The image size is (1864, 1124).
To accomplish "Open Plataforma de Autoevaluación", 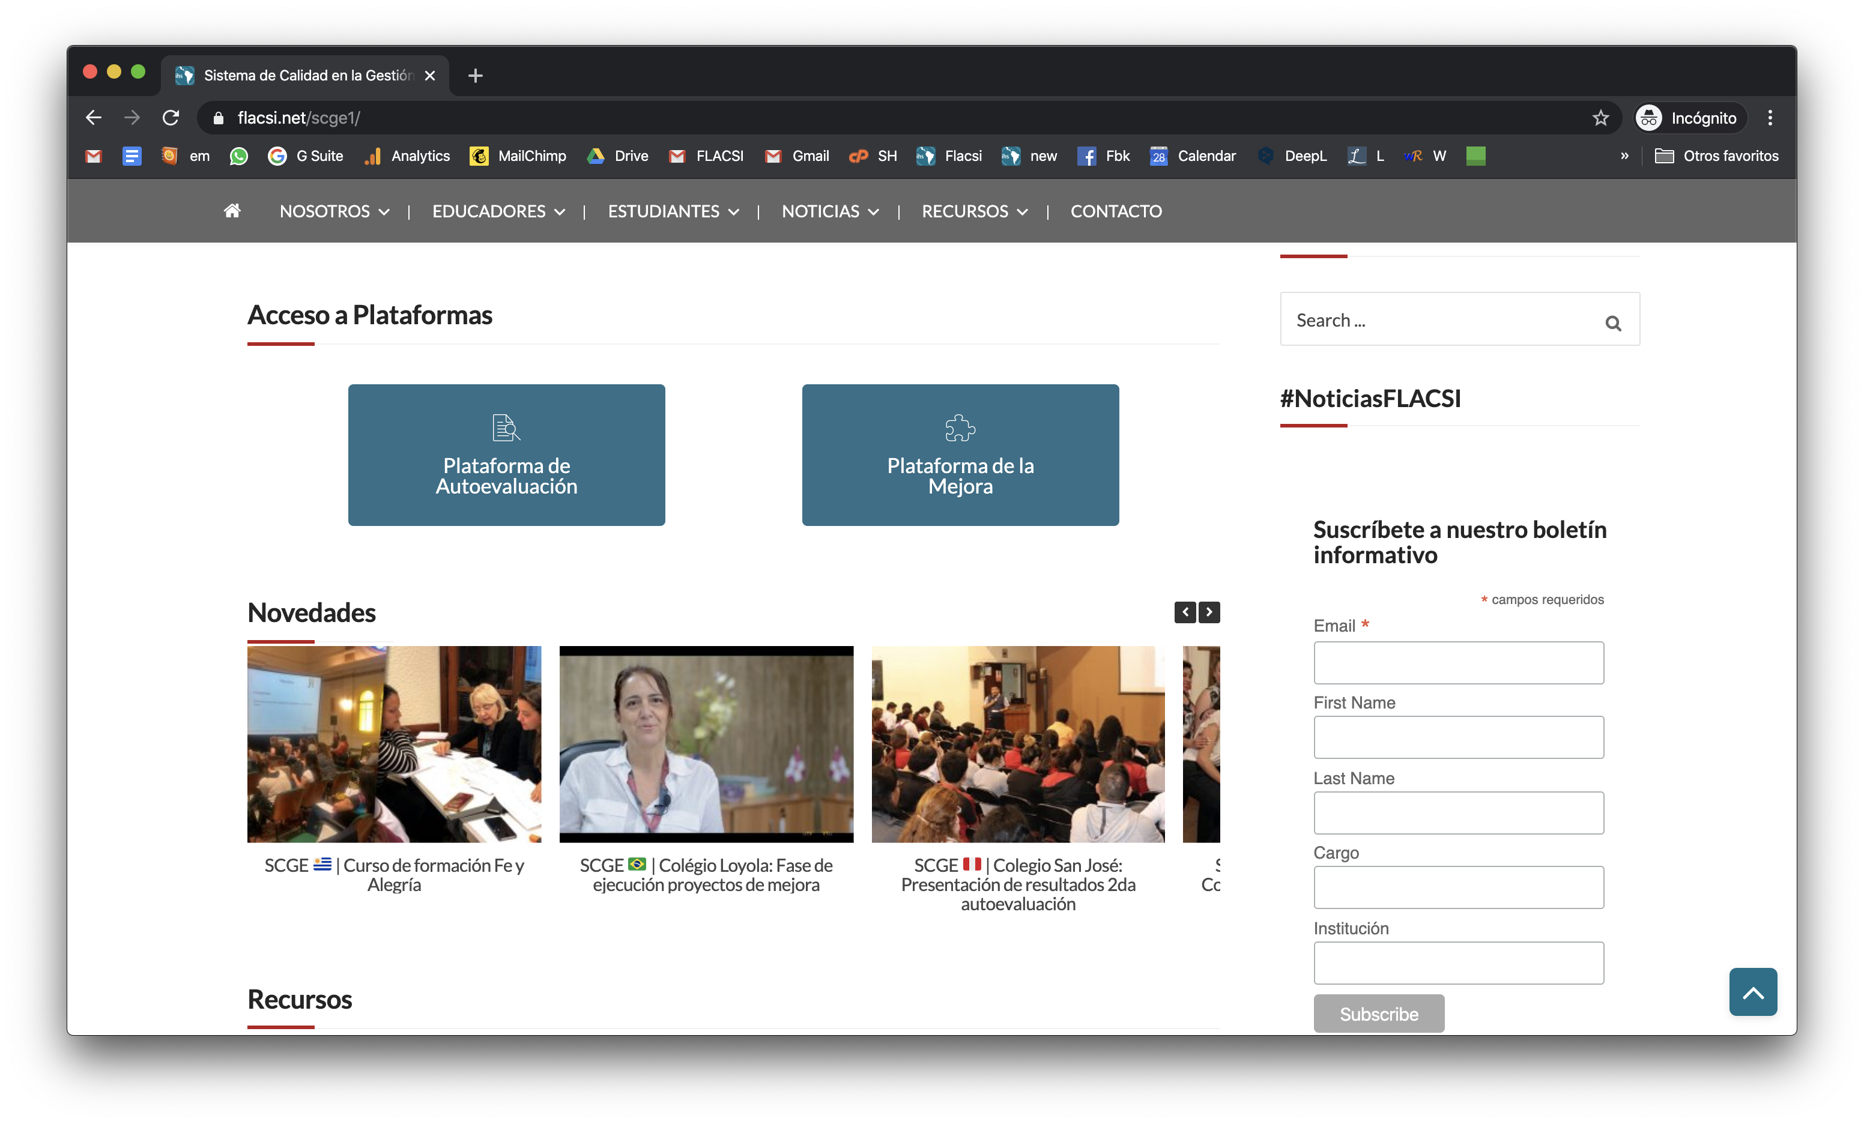I will (506, 455).
